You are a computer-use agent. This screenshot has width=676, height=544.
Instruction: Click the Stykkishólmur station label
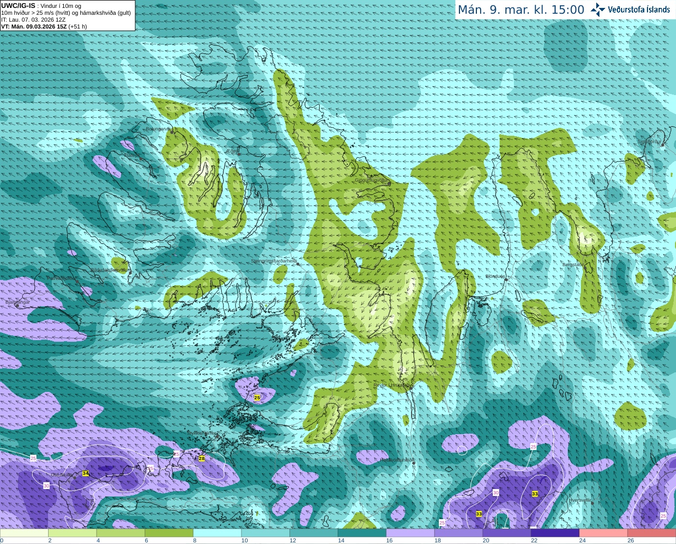point(202,433)
